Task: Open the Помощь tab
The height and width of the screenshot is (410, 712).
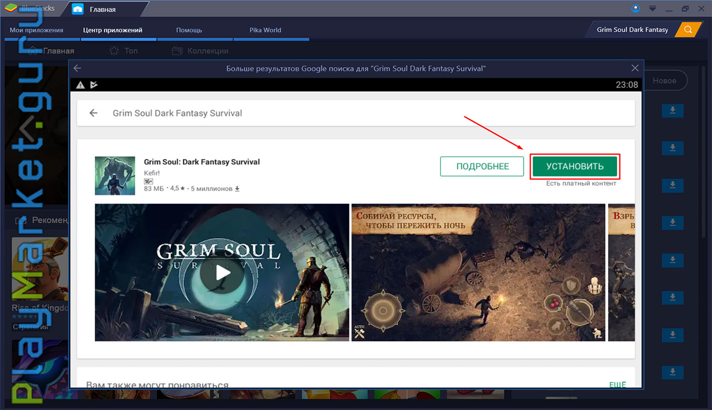Action: 189,30
